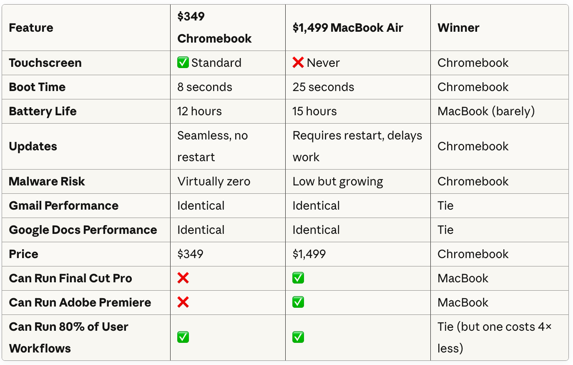Select the "$1,499" cell in the Price row
Viewport: 573px width, 365px height.
pyautogui.click(x=309, y=254)
